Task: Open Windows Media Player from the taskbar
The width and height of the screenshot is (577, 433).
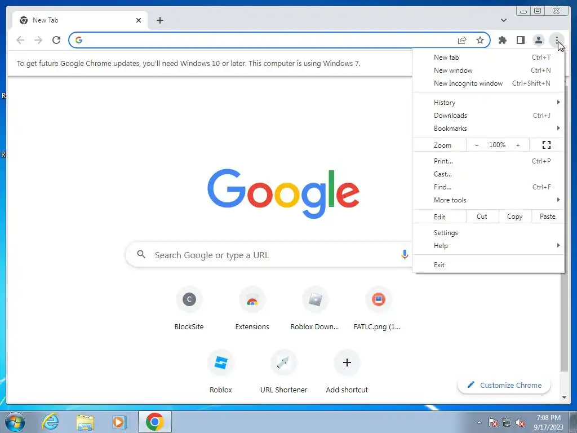Action: coord(119,422)
